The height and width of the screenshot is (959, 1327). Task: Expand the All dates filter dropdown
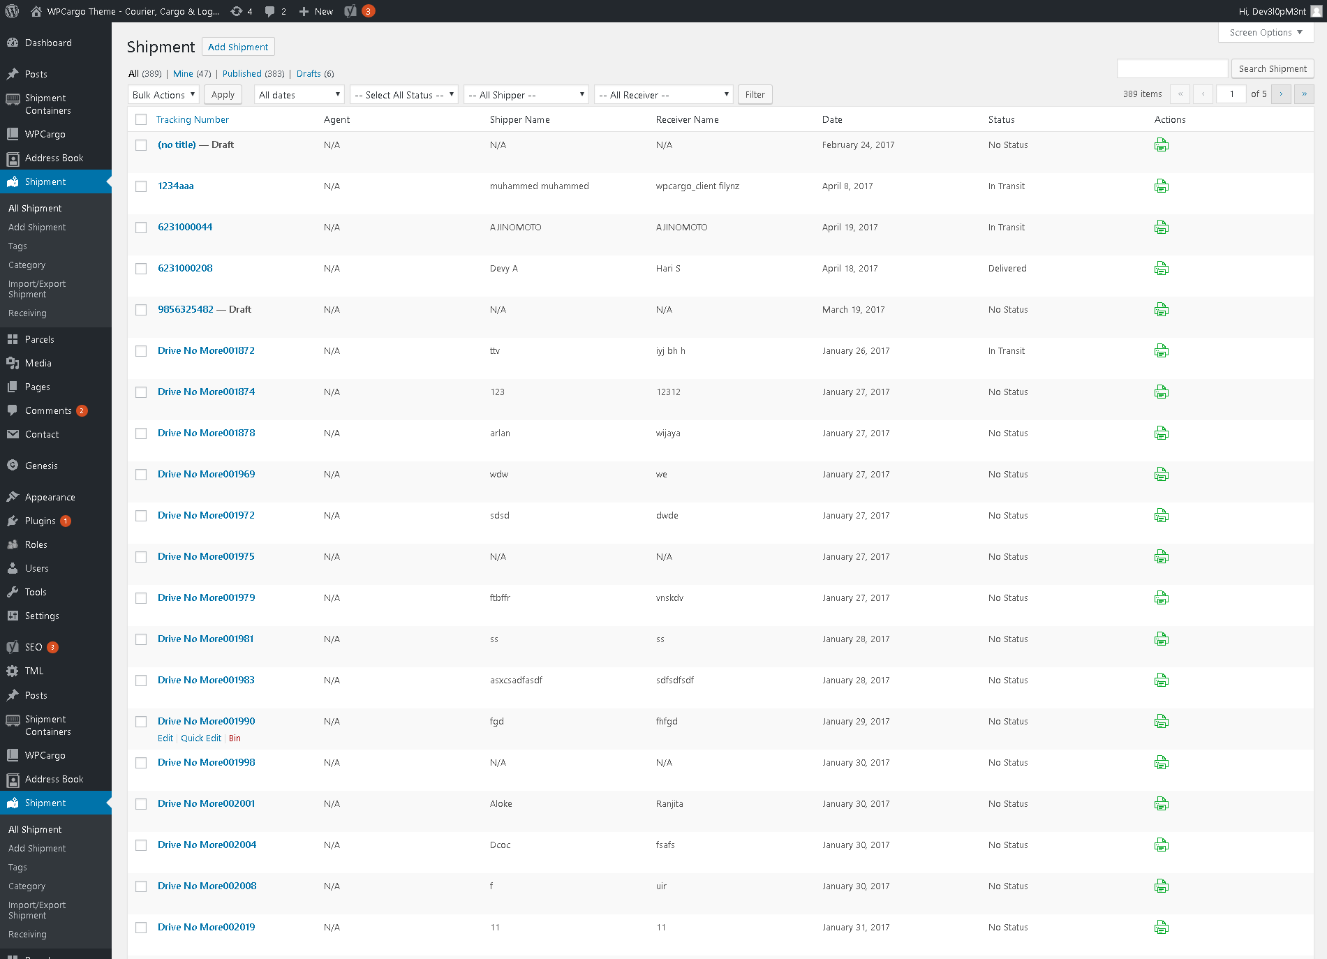click(x=299, y=95)
